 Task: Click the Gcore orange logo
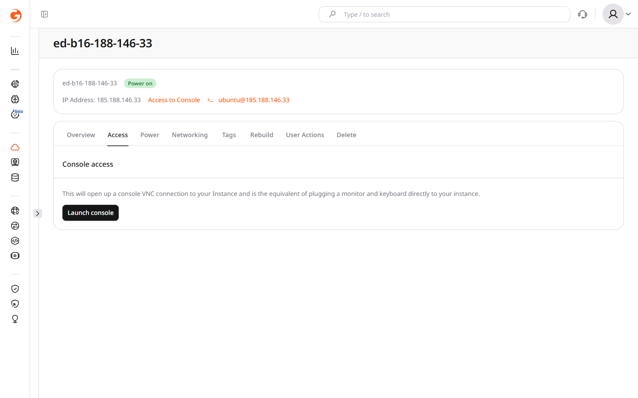(x=16, y=15)
